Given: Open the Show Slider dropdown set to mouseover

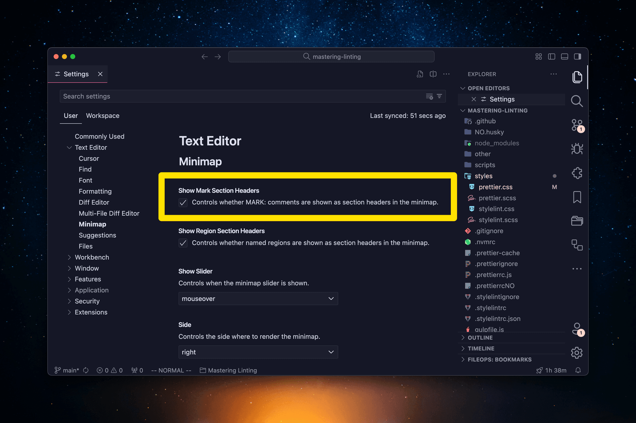Looking at the screenshot, I should coord(258,299).
